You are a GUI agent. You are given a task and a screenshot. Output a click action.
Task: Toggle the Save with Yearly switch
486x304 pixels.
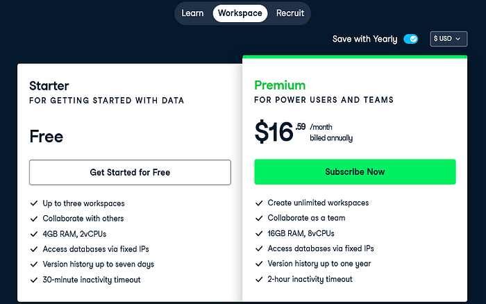coord(411,39)
